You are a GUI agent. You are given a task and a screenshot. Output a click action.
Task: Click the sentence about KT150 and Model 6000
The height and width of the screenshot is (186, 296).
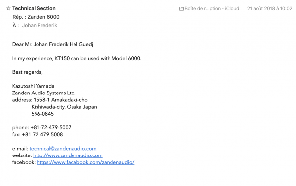pos(76,59)
